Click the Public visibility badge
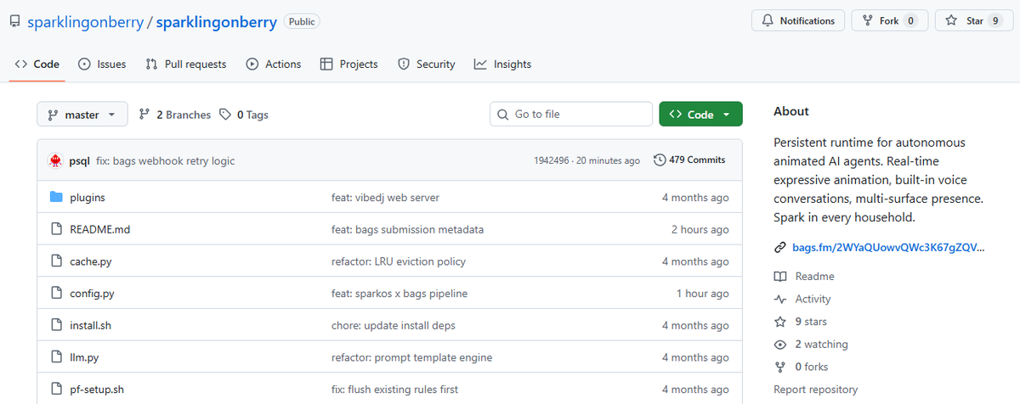The height and width of the screenshot is (404, 1020). (302, 22)
